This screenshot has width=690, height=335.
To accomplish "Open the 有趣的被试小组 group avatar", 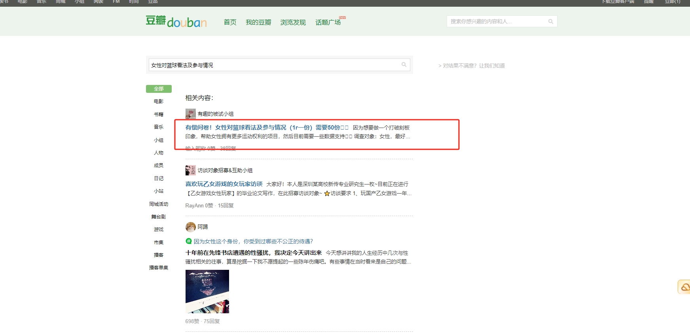I will point(190,114).
